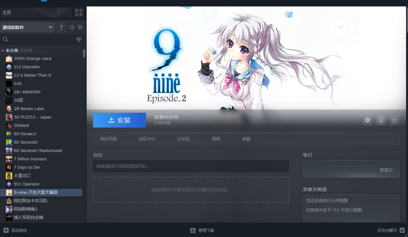Select 阿瑞斯病毒2 game icon

(9, 209)
